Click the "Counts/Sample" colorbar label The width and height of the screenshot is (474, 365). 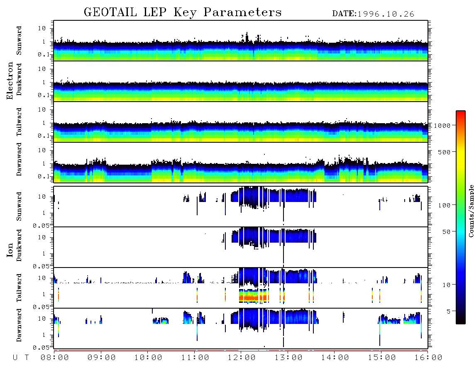471,211
